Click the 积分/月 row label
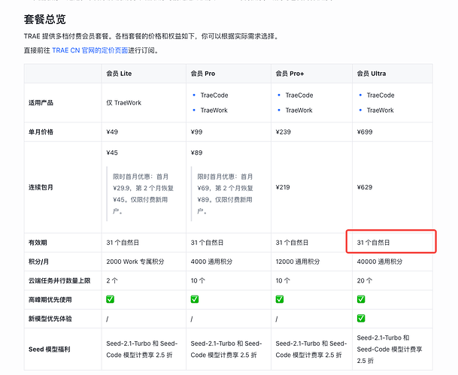The height and width of the screenshot is (375, 458). click(x=38, y=262)
